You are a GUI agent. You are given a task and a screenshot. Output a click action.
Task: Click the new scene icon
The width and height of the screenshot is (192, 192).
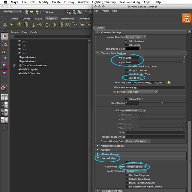click(x=27, y=12)
